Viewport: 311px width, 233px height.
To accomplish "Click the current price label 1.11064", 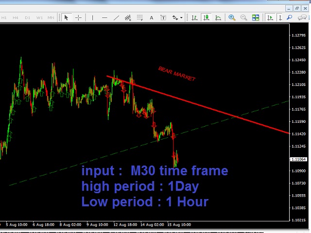I will (299, 159).
